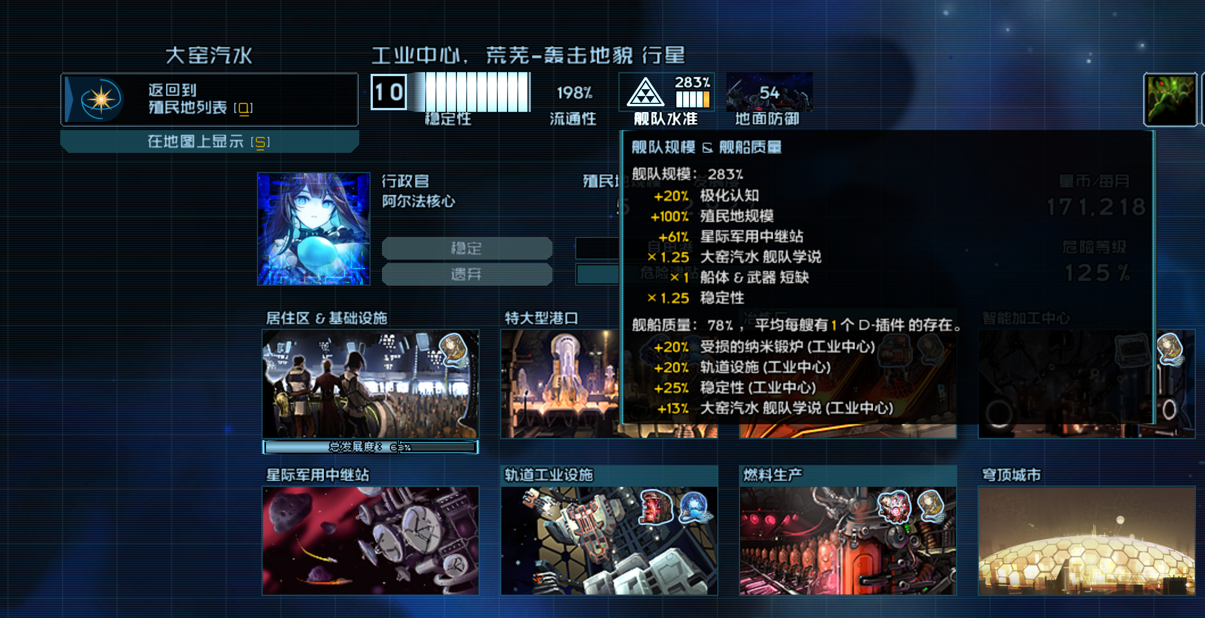Click the blue core item on 轨道工业设施
The width and height of the screenshot is (1205, 618).
[693, 507]
